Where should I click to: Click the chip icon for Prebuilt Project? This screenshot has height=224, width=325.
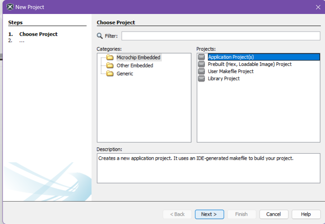point(202,64)
